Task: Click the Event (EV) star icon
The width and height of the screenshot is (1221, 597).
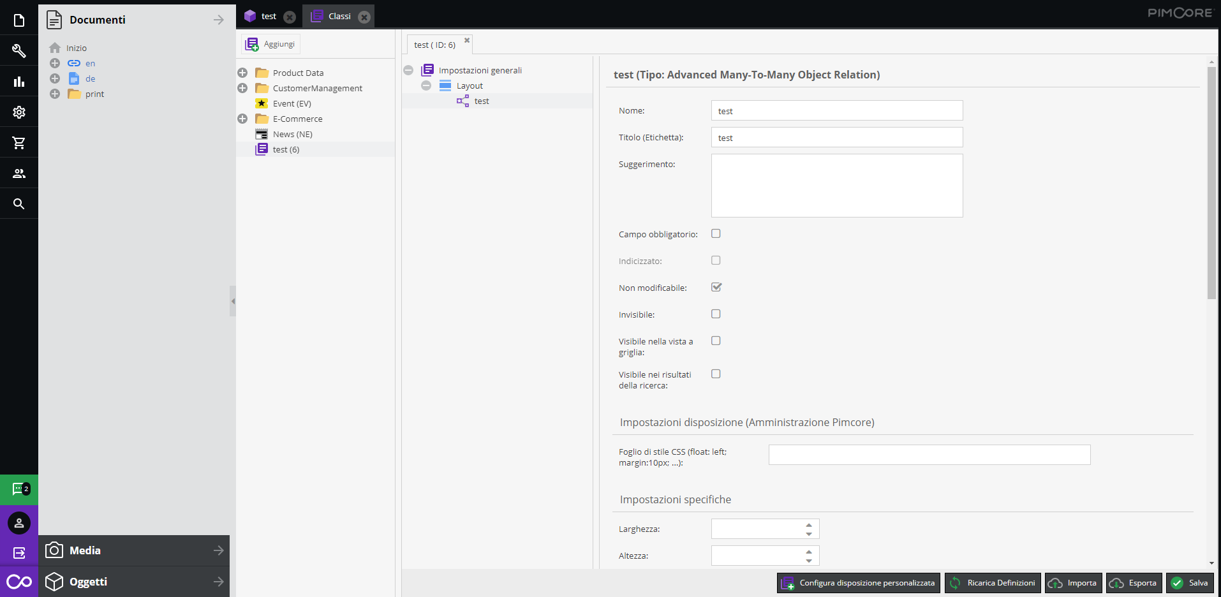Action: tap(262, 103)
